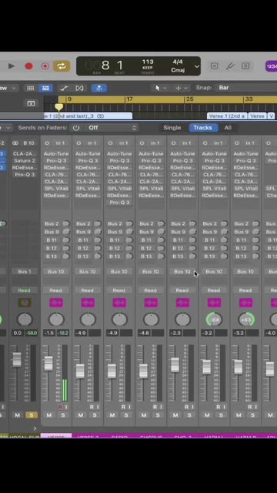Open the Snap Bar dropdown

(x=246, y=88)
